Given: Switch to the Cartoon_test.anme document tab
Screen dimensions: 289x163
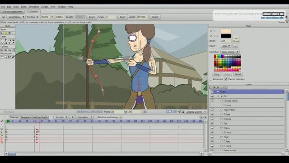Looking at the screenshot, I should pos(12,12).
